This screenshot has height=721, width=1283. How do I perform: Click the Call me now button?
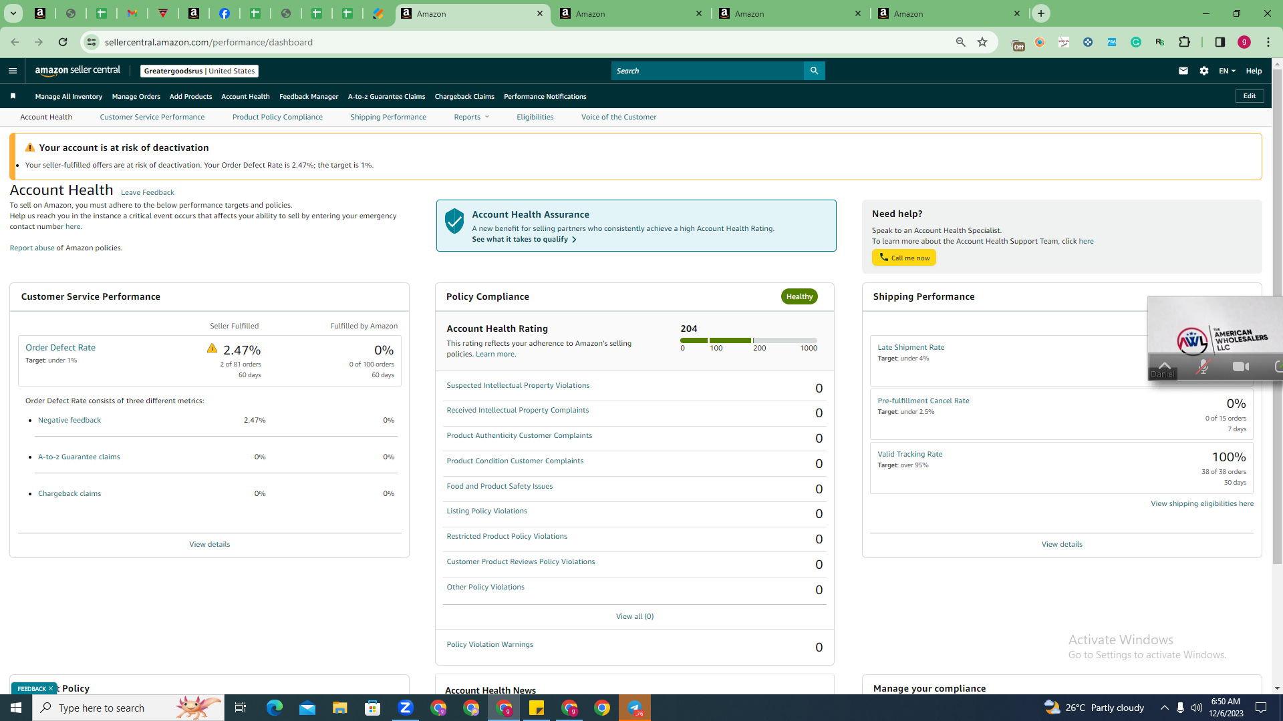904,258
